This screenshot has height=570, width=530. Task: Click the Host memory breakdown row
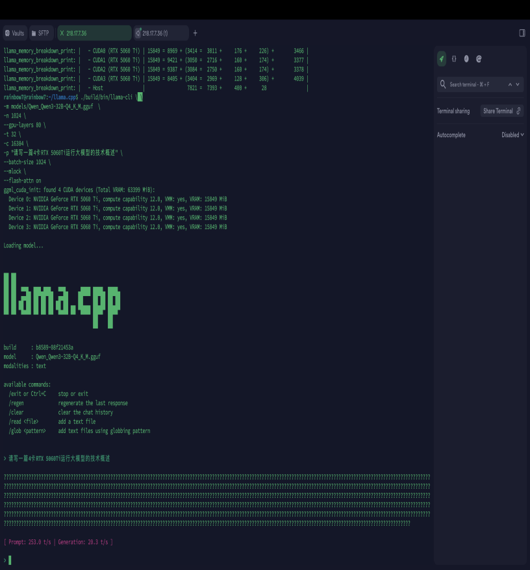pyautogui.click(x=156, y=88)
